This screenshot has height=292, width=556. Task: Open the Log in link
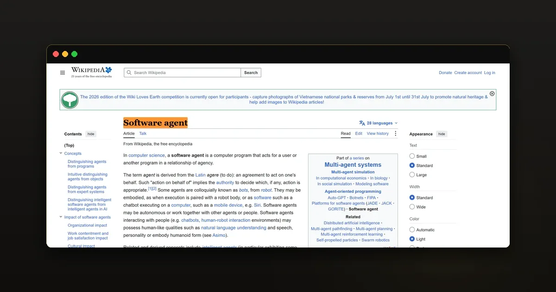click(x=490, y=73)
